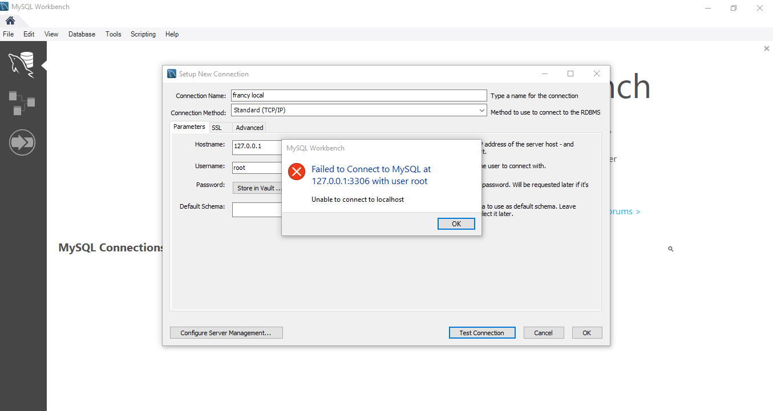The height and width of the screenshot is (411, 773).
Task: Open the File menu
Action: point(8,34)
